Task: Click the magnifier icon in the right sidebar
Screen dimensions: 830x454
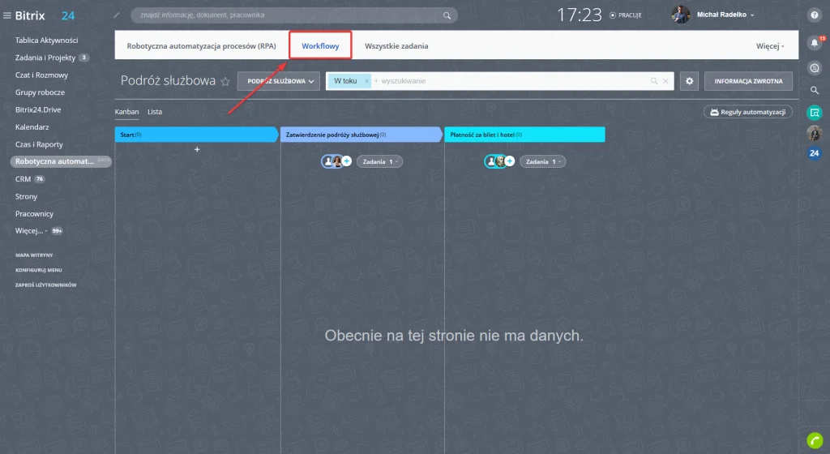Action: pyautogui.click(x=814, y=90)
